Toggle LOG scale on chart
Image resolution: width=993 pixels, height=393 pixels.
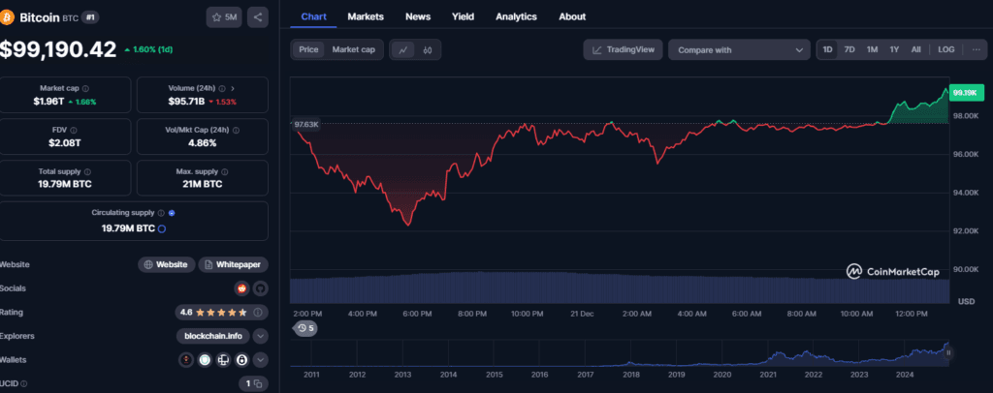[x=946, y=49]
